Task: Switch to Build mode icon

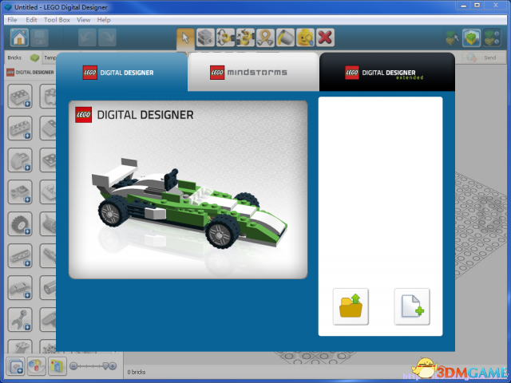Action: (451, 38)
